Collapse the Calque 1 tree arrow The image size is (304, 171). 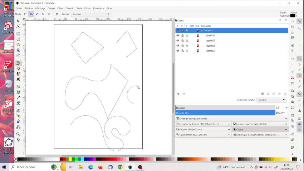202,30
